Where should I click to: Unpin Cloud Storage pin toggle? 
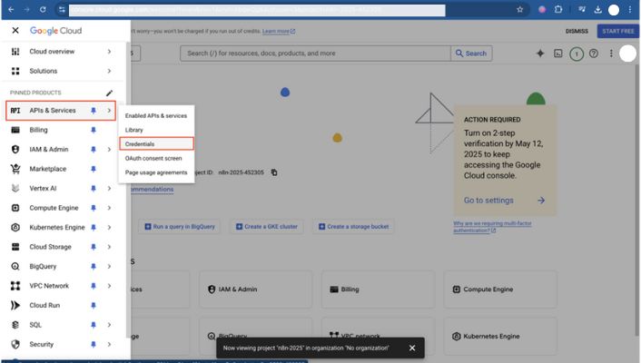tap(94, 247)
